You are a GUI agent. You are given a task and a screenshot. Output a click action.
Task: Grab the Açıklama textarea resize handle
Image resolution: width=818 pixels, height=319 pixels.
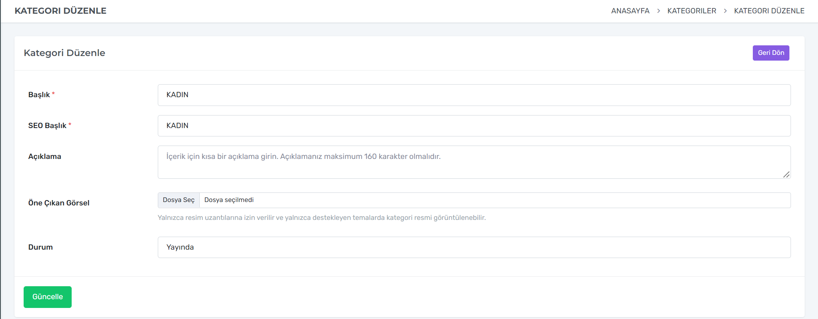click(786, 175)
